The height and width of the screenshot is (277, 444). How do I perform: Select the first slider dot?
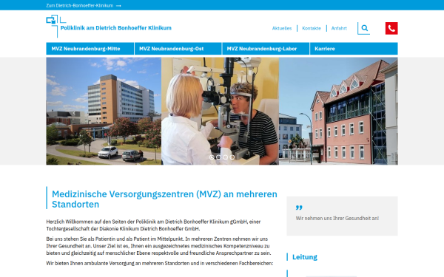click(212, 157)
